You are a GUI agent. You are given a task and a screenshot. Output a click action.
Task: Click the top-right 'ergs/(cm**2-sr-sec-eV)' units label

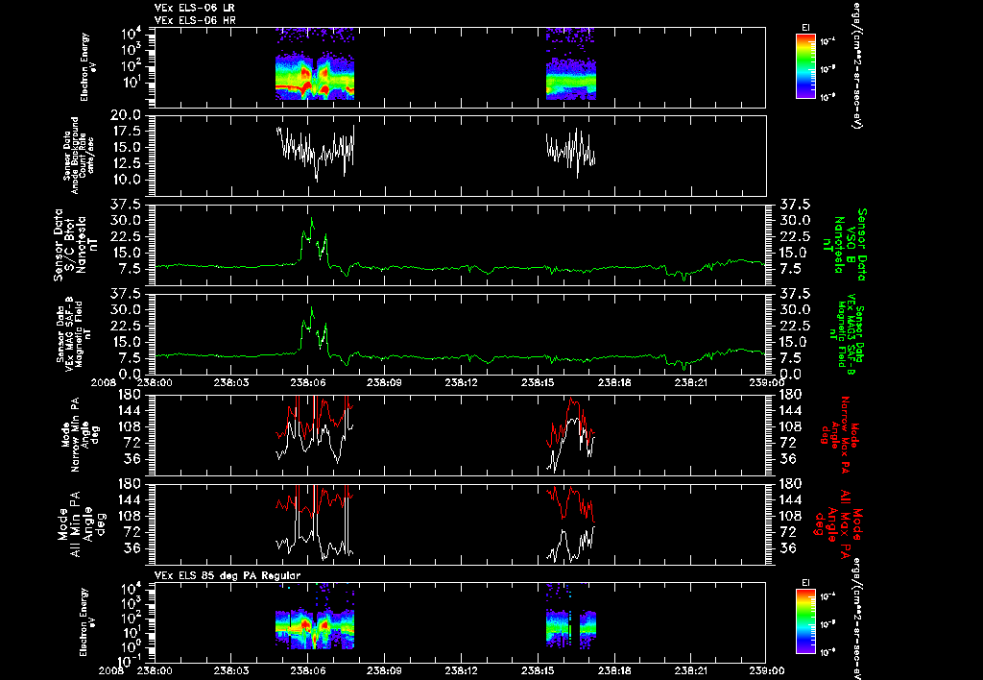click(x=856, y=64)
